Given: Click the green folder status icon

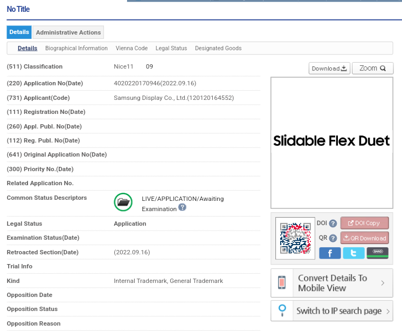Looking at the screenshot, I should (x=123, y=202).
